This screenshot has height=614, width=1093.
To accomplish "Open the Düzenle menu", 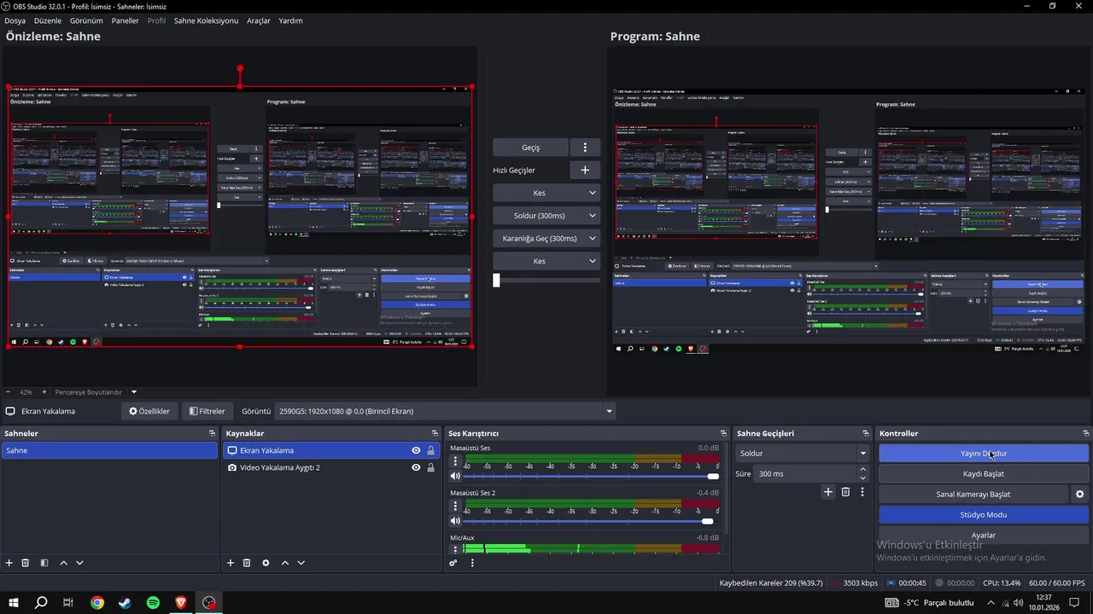I will (48, 20).
